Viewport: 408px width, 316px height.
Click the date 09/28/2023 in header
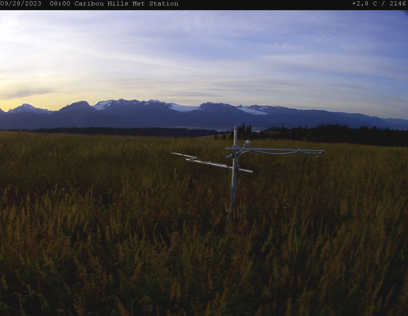[x=21, y=4]
